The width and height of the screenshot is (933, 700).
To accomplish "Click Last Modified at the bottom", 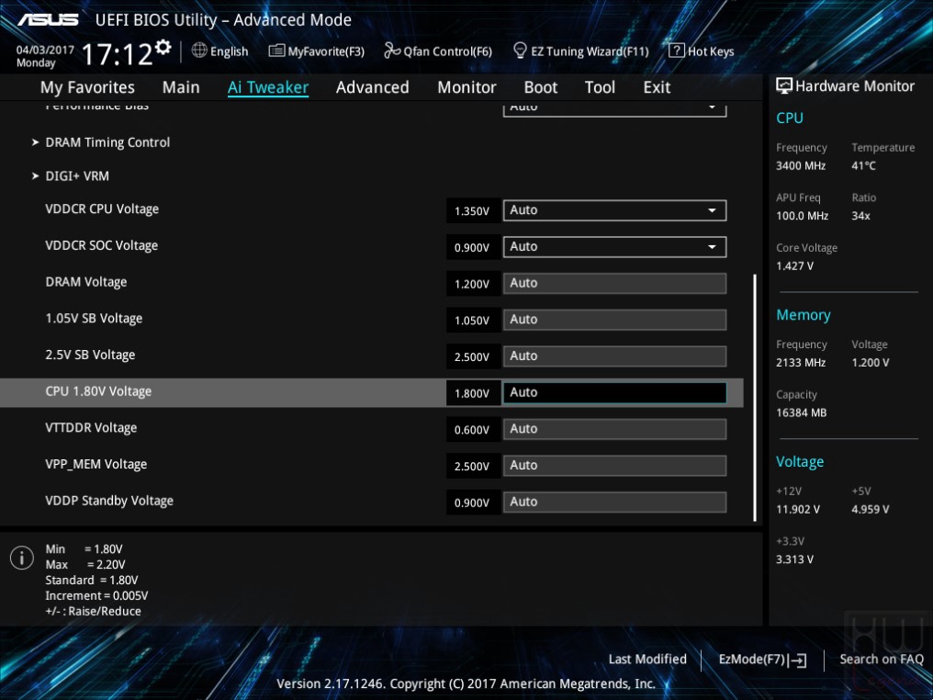I will tap(647, 659).
